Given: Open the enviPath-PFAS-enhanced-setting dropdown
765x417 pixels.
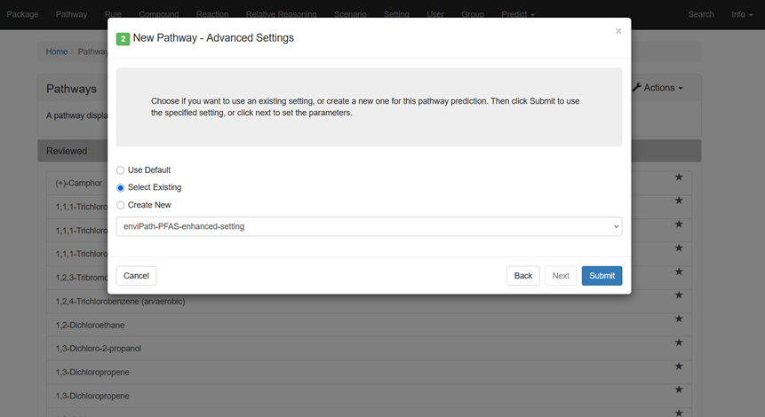Looking at the screenshot, I should pos(369,226).
